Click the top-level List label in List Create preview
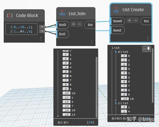Viewport: 159px width, 127px height. point(116,48)
